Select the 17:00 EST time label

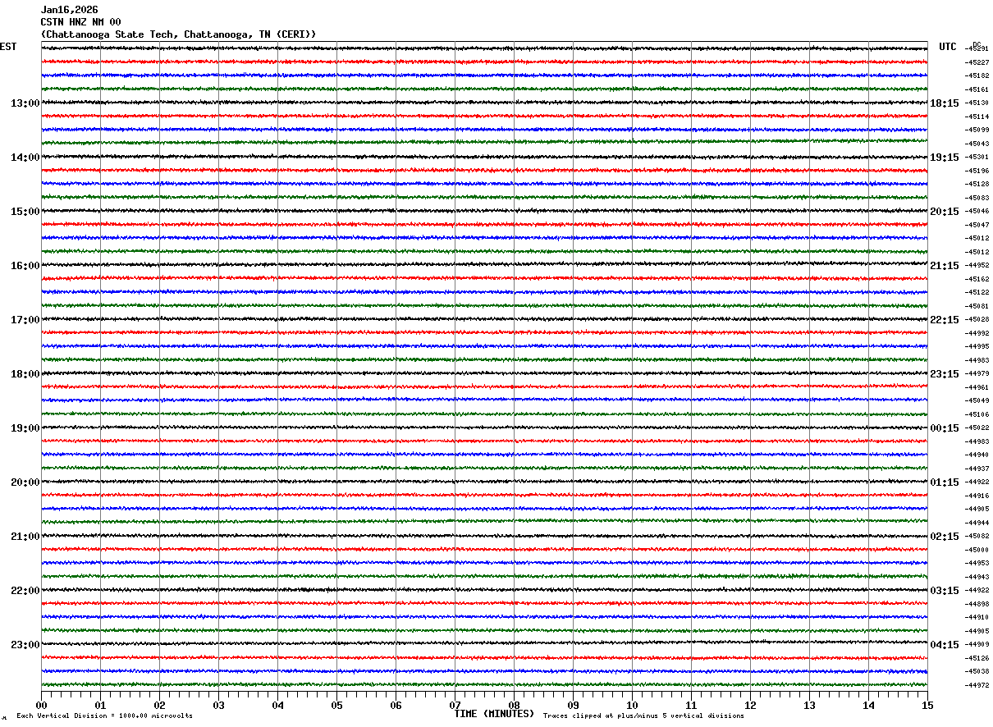pos(25,320)
